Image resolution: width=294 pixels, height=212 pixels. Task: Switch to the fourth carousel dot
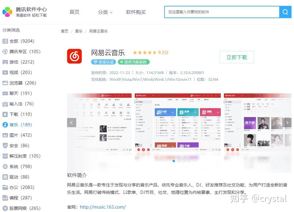(189, 161)
